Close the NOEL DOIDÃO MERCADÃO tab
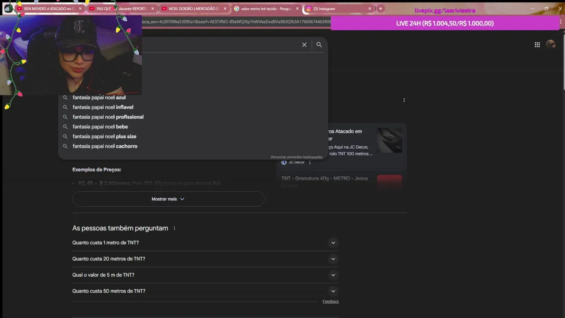565x318 pixels. click(225, 8)
